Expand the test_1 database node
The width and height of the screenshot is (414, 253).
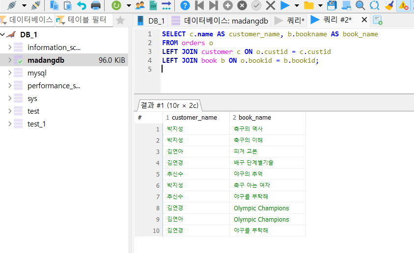click(10, 124)
